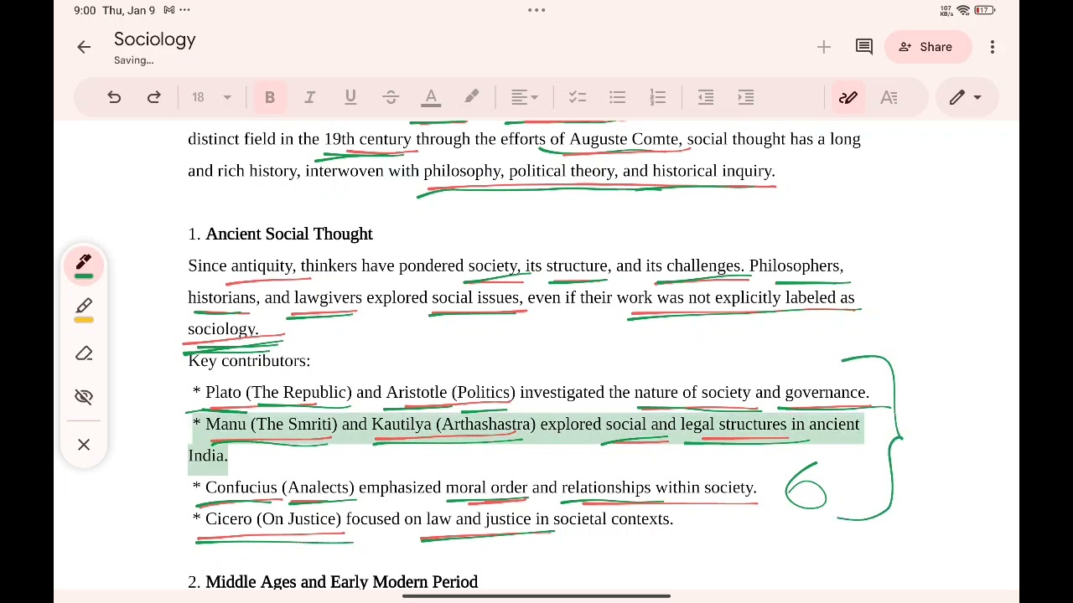Tap the highlighted Kautilya (Arthashastra) text
This screenshot has height=603, width=1073.
coord(453,424)
